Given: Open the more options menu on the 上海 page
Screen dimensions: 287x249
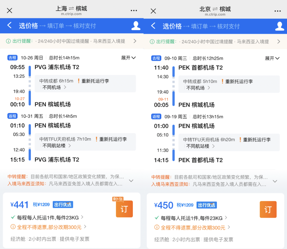Looking at the screenshot, I should pos(134,11).
